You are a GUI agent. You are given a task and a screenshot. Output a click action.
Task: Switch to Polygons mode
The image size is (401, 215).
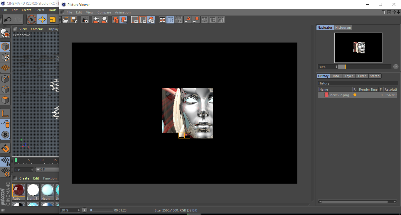5,100
